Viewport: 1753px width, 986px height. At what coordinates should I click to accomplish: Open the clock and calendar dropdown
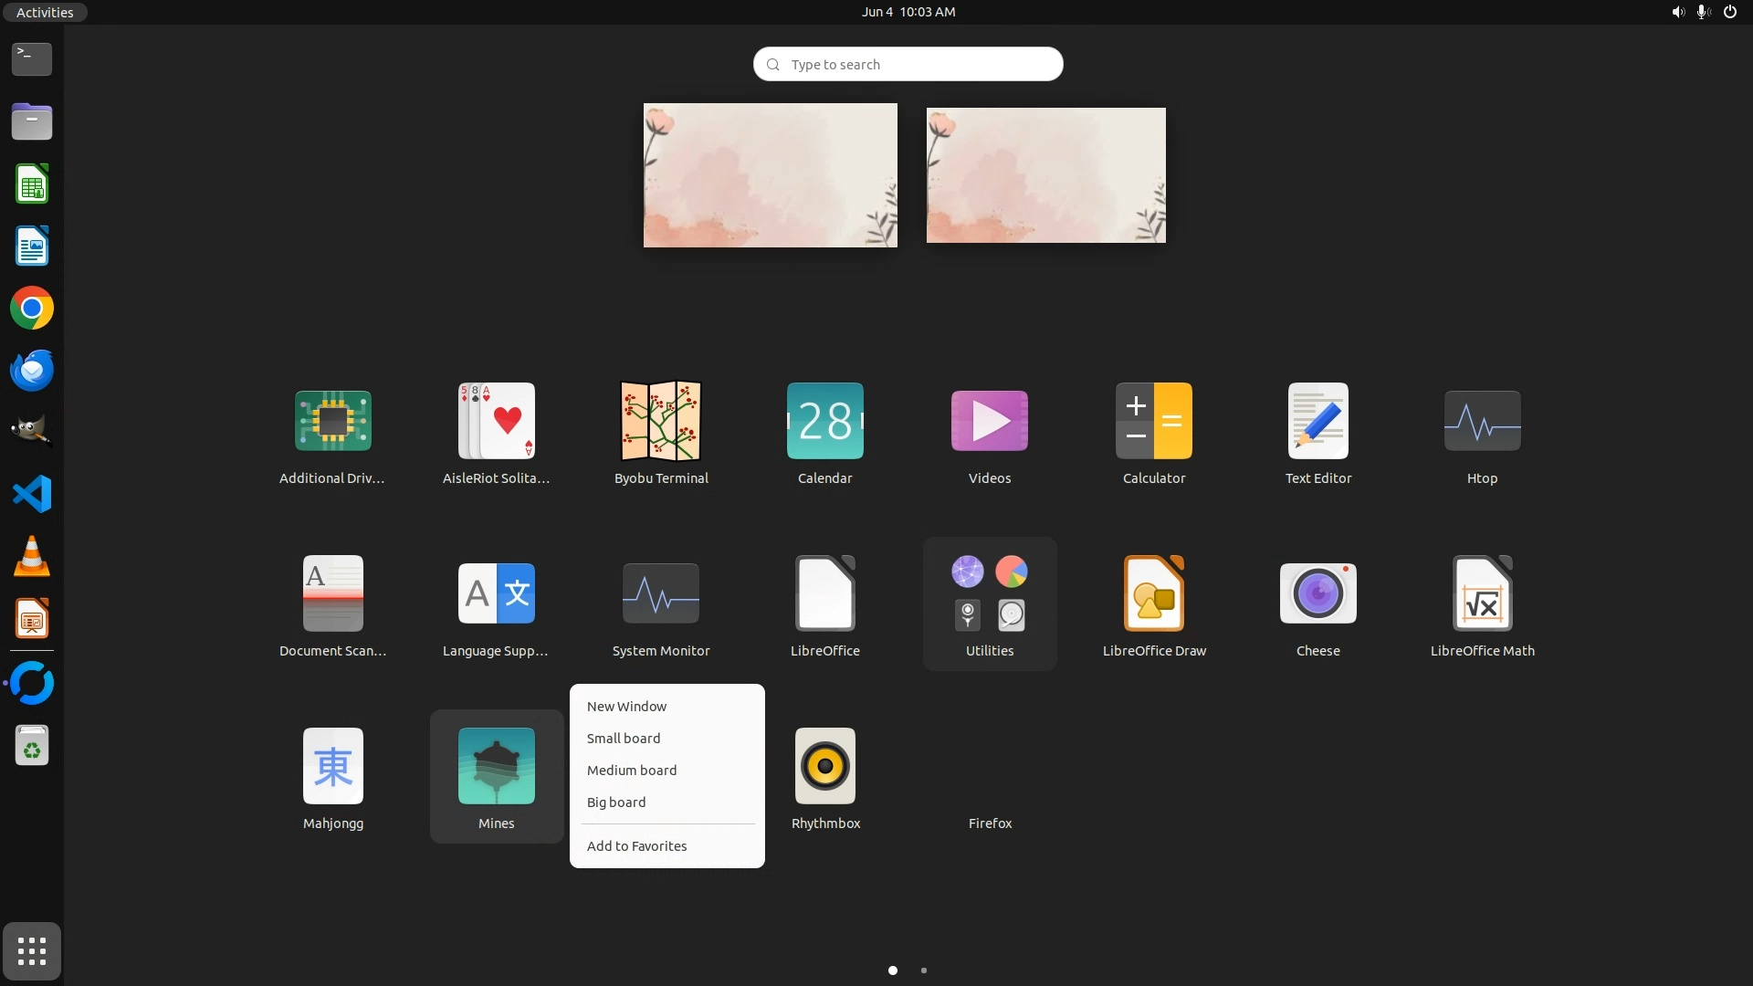[908, 12]
